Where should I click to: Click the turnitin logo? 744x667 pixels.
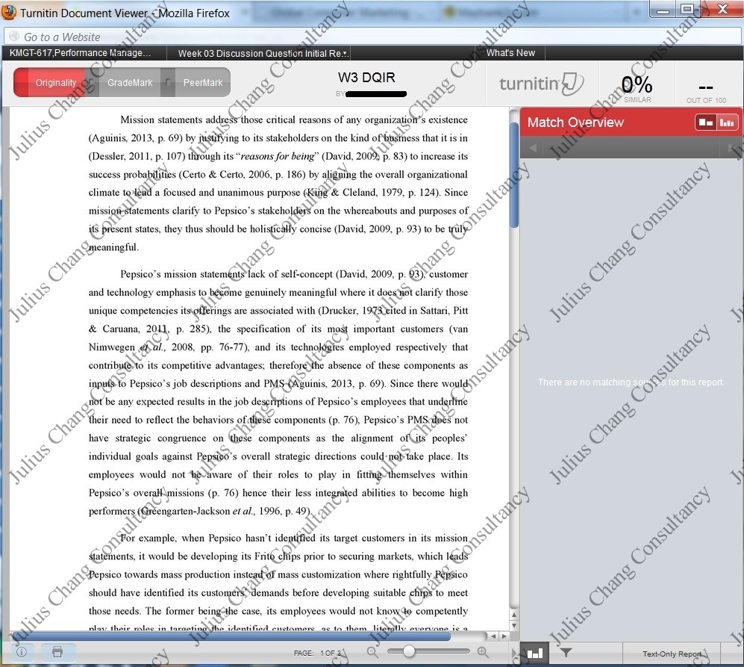[541, 84]
